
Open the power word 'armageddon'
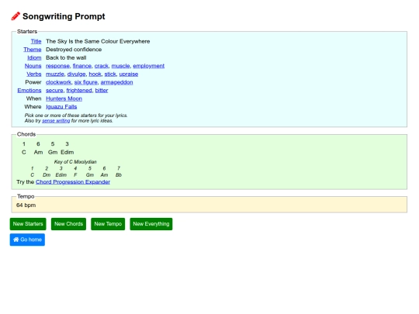pyautogui.click(x=116, y=82)
